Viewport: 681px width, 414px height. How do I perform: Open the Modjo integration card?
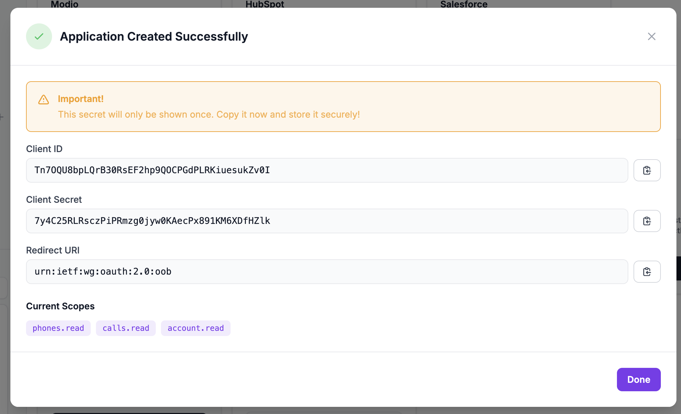pyautogui.click(x=64, y=4)
